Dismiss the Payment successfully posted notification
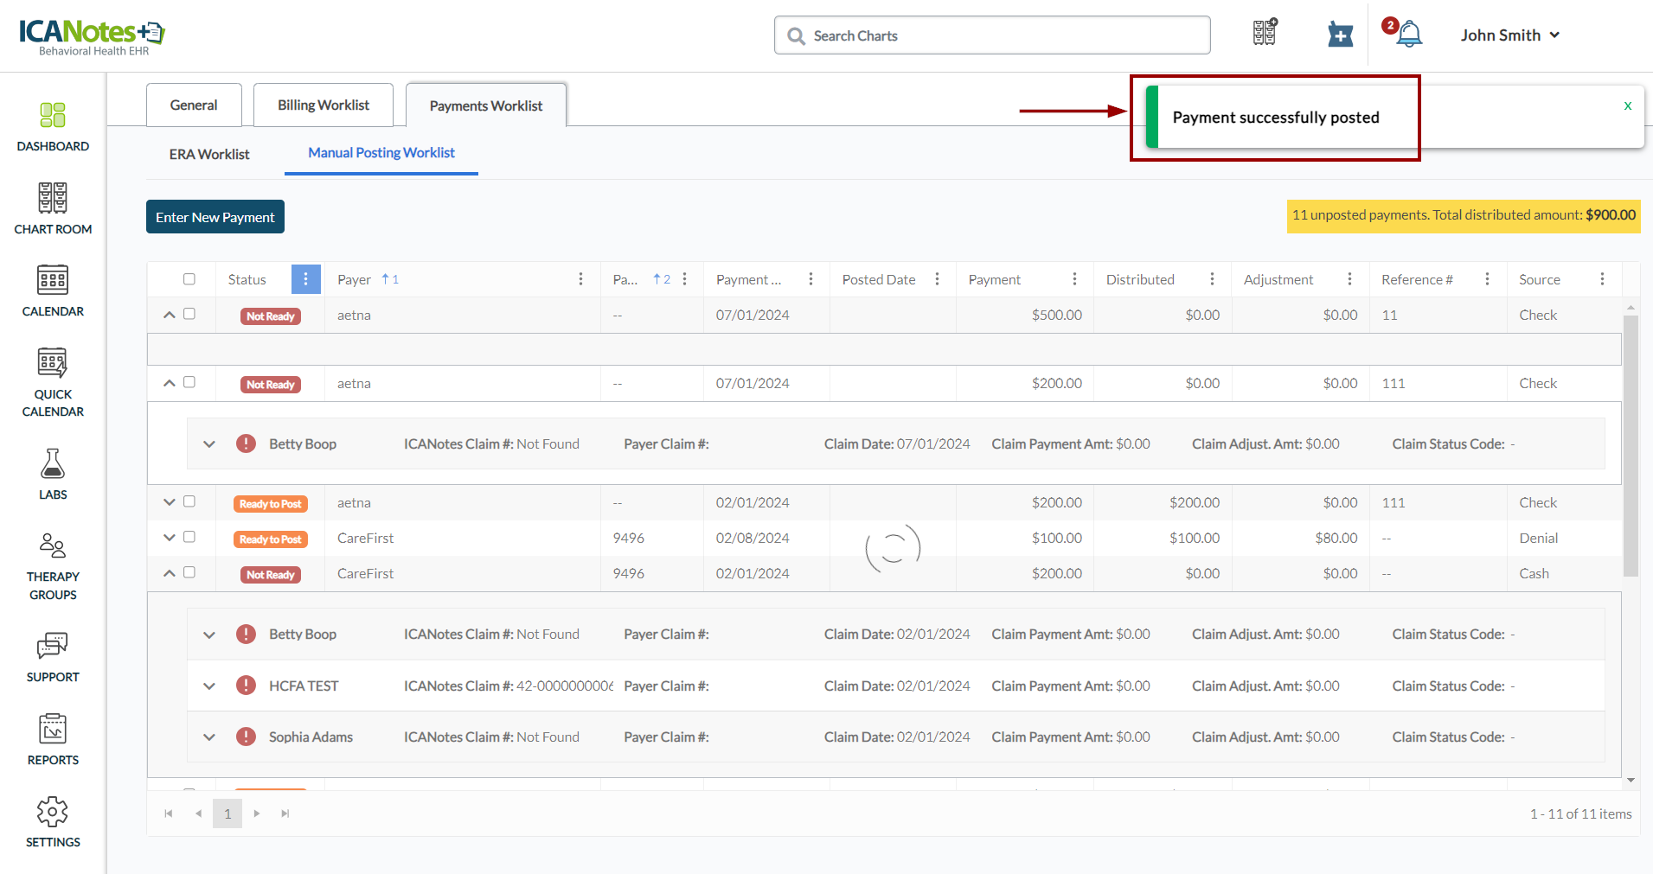The image size is (1653, 874). (x=1627, y=105)
